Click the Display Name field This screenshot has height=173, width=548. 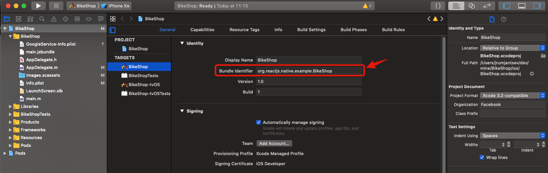coord(309,60)
